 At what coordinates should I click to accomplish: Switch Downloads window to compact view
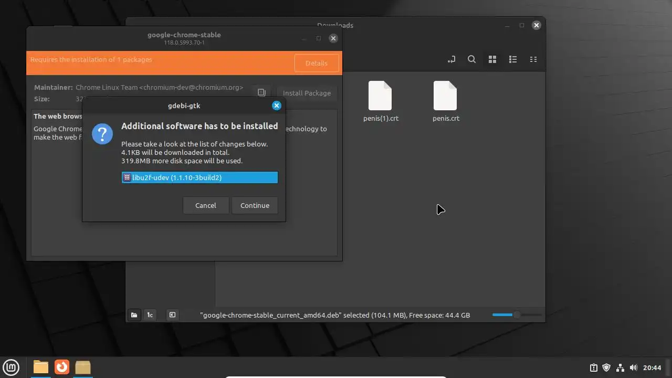point(533,59)
